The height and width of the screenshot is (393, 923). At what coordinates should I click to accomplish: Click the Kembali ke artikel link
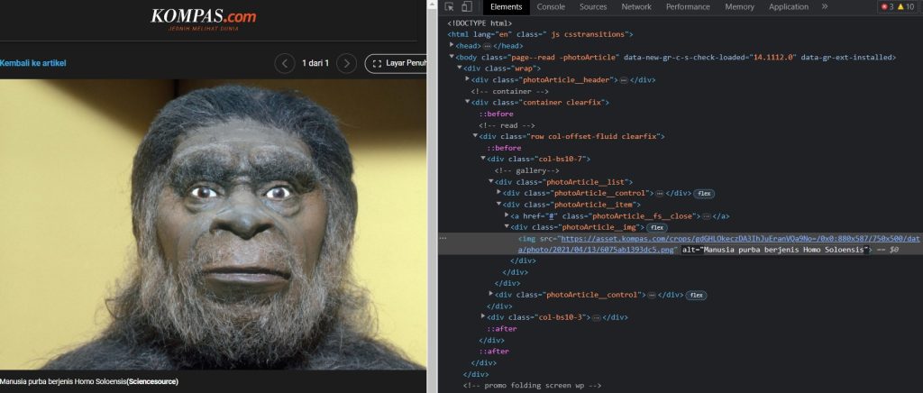click(x=33, y=63)
